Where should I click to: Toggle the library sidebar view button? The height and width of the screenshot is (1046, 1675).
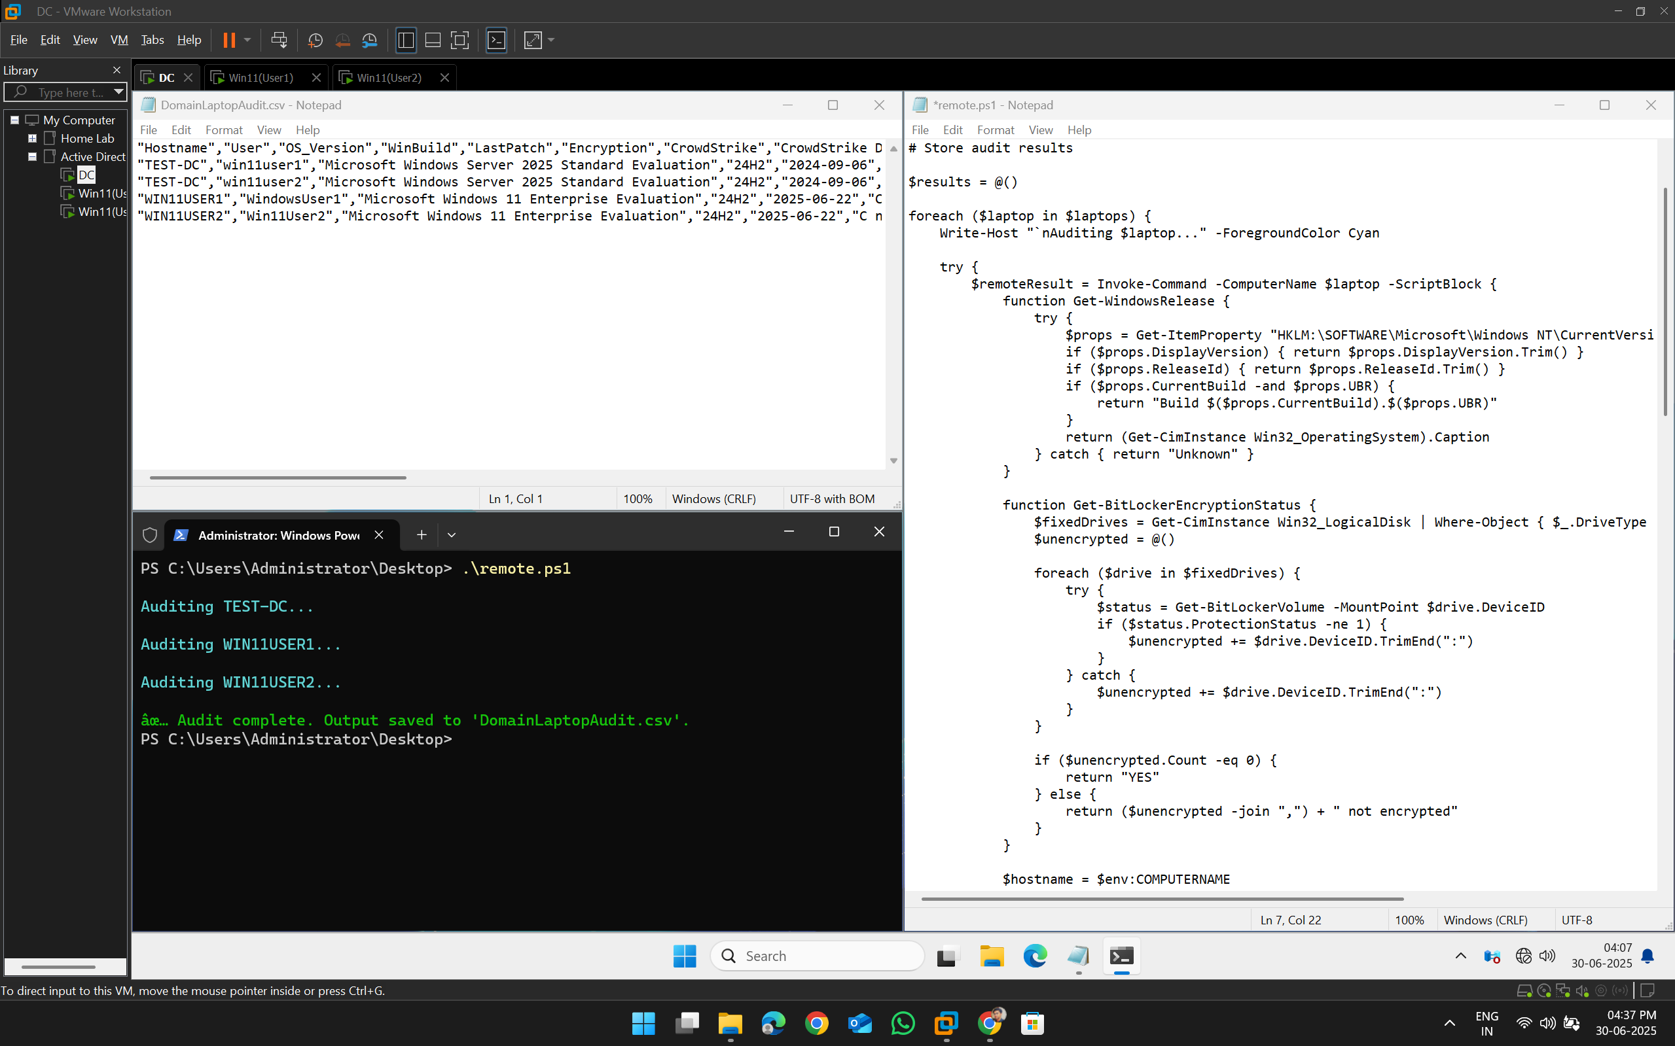pos(406,40)
